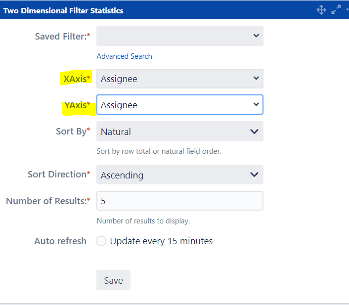Image resolution: width=349 pixels, height=305 pixels.
Task: Expand the YAxis dropdown set to Assignee
Action: (x=180, y=105)
